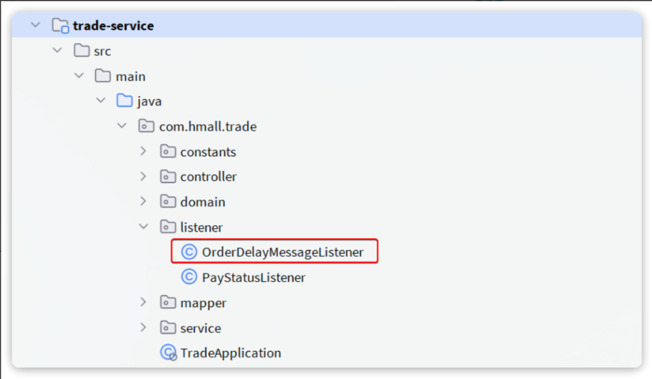
Task: Click the com.hmall.trade package icon
Action: pos(146,127)
